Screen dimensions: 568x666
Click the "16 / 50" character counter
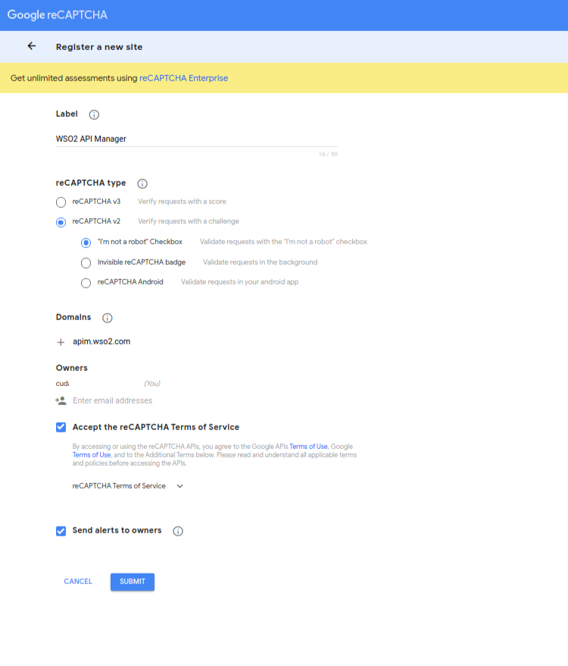tap(328, 154)
